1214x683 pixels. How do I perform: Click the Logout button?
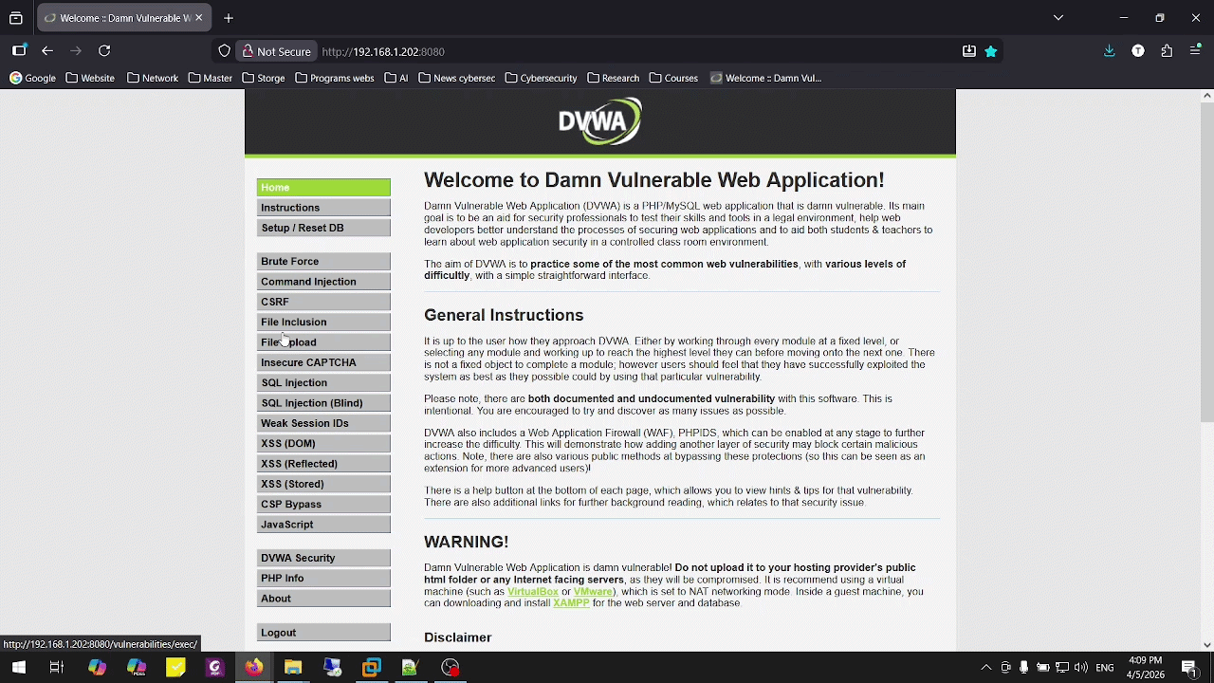[x=323, y=633]
